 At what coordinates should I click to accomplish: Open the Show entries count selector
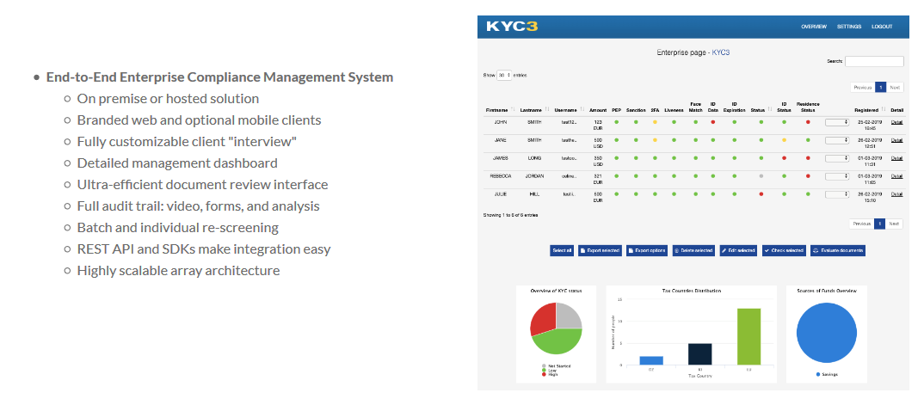point(504,76)
